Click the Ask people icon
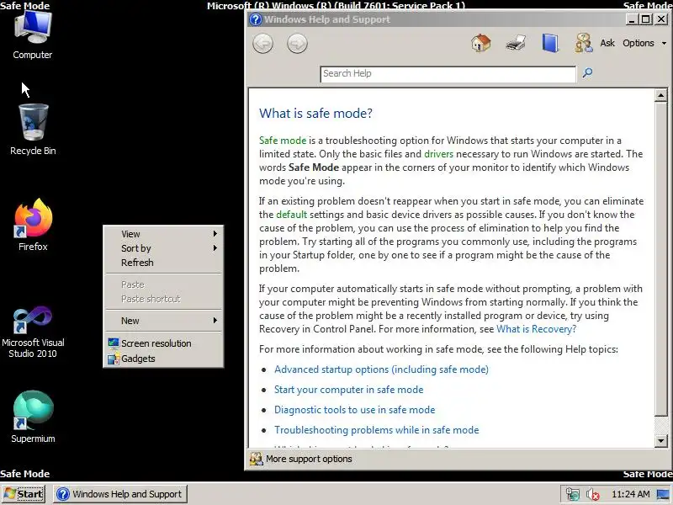 pos(584,43)
